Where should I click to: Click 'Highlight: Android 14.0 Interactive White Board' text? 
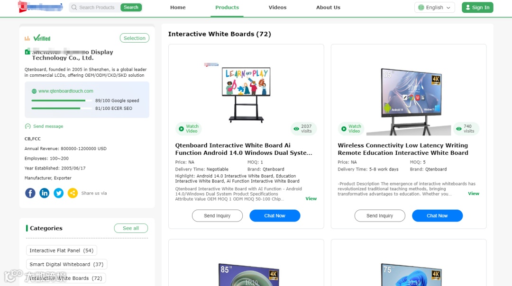tap(237, 179)
